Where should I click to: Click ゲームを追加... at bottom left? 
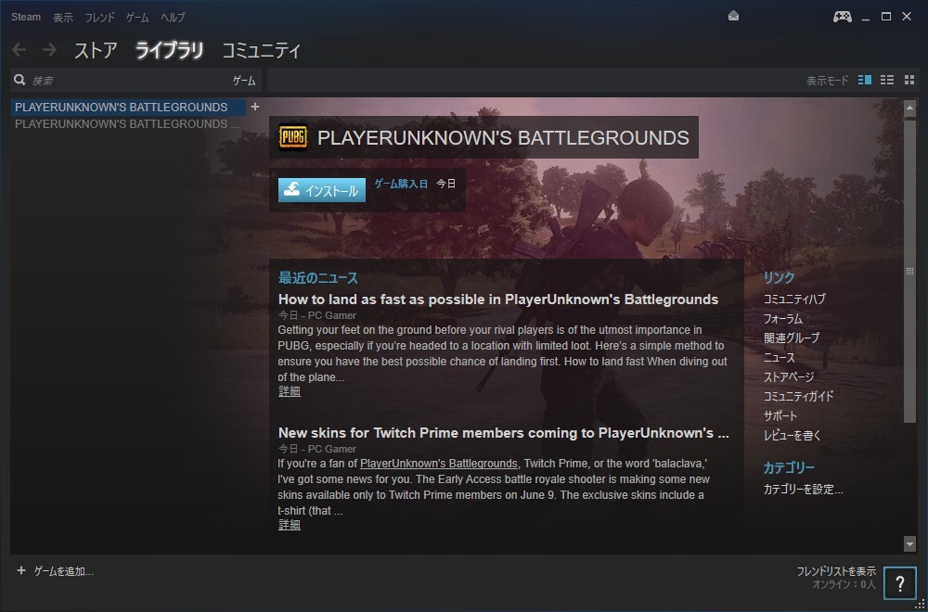[64, 571]
